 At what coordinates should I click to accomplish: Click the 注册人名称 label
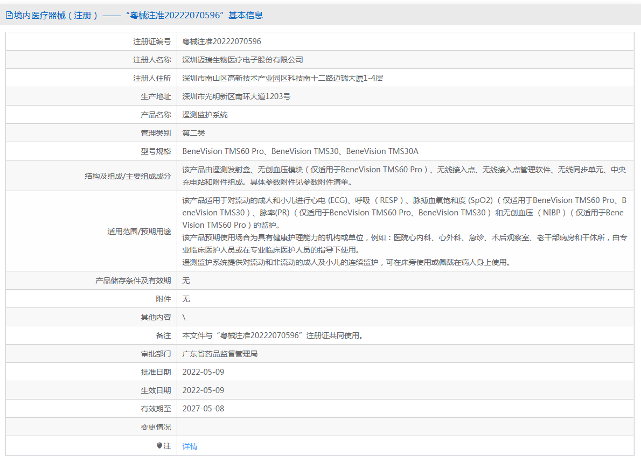[x=152, y=60]
